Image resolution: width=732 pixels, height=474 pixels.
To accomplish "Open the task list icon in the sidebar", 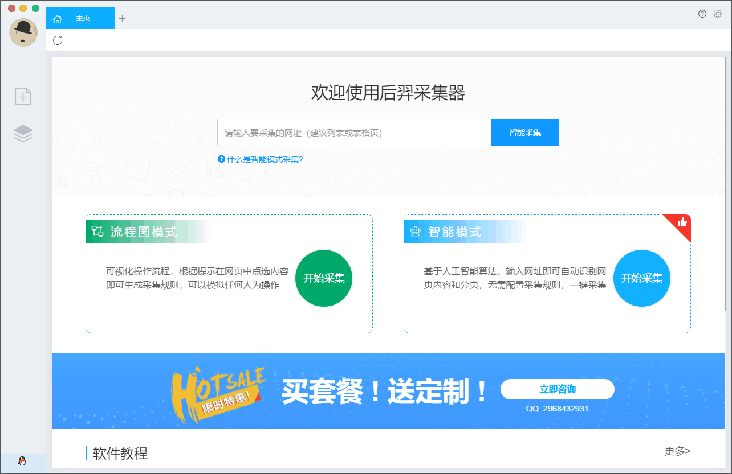I will point(23,133).
